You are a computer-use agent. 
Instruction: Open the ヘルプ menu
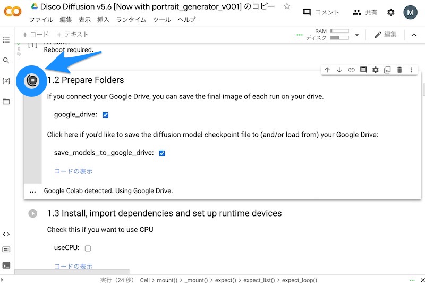(186, 20)
